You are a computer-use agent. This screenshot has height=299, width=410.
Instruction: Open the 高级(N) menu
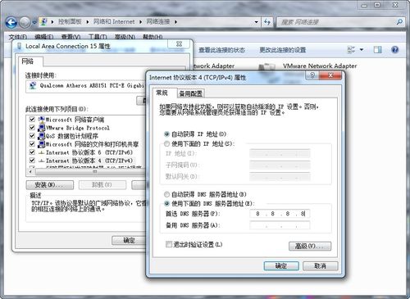click(125, 37)
